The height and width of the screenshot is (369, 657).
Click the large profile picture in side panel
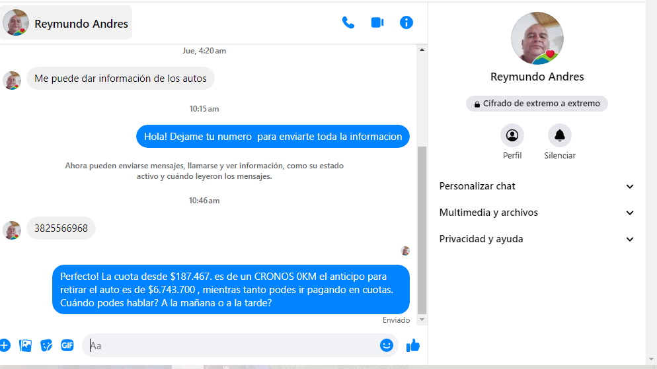[x=537, y=38]
